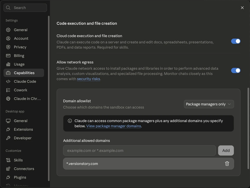Click the Code execution and file creation heading

tap(87, 23)
